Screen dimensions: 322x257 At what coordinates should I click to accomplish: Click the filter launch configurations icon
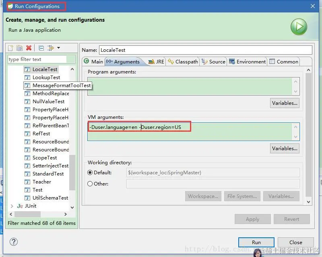click(x=51, y=48)
